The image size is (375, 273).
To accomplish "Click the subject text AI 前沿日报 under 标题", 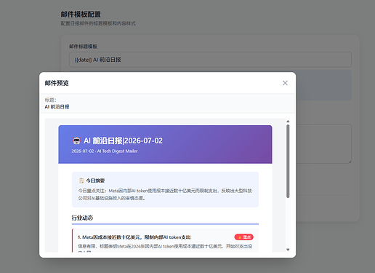I will click(x=57, y=107).
